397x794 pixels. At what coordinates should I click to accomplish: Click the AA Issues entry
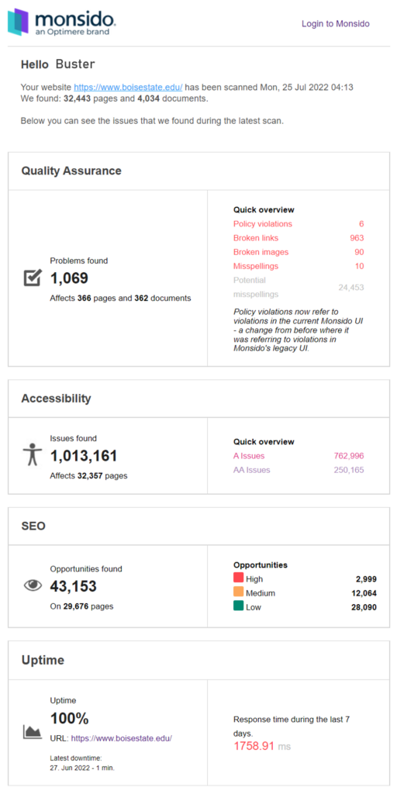tap(252, 470)
